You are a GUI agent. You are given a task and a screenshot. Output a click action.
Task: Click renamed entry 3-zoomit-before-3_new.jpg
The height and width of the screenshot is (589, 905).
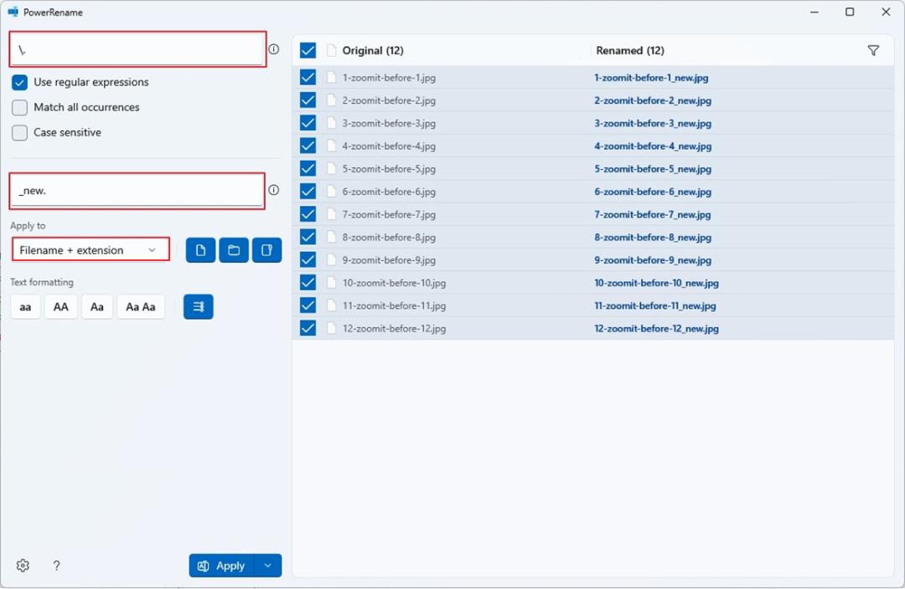(x=653, y=123)
